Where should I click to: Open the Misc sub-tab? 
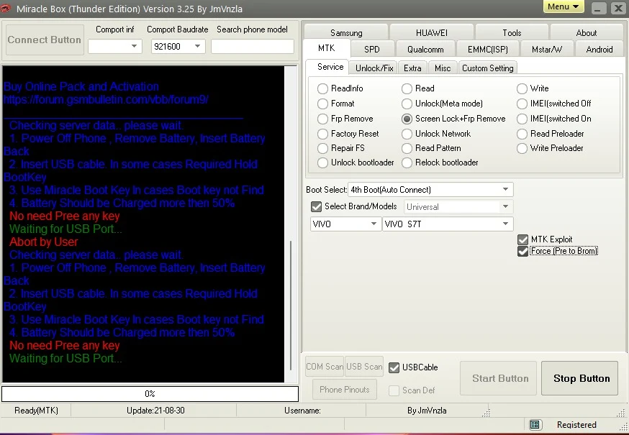[x=443, y=68]
